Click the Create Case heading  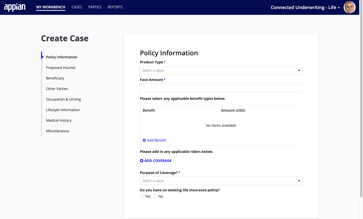65,38
